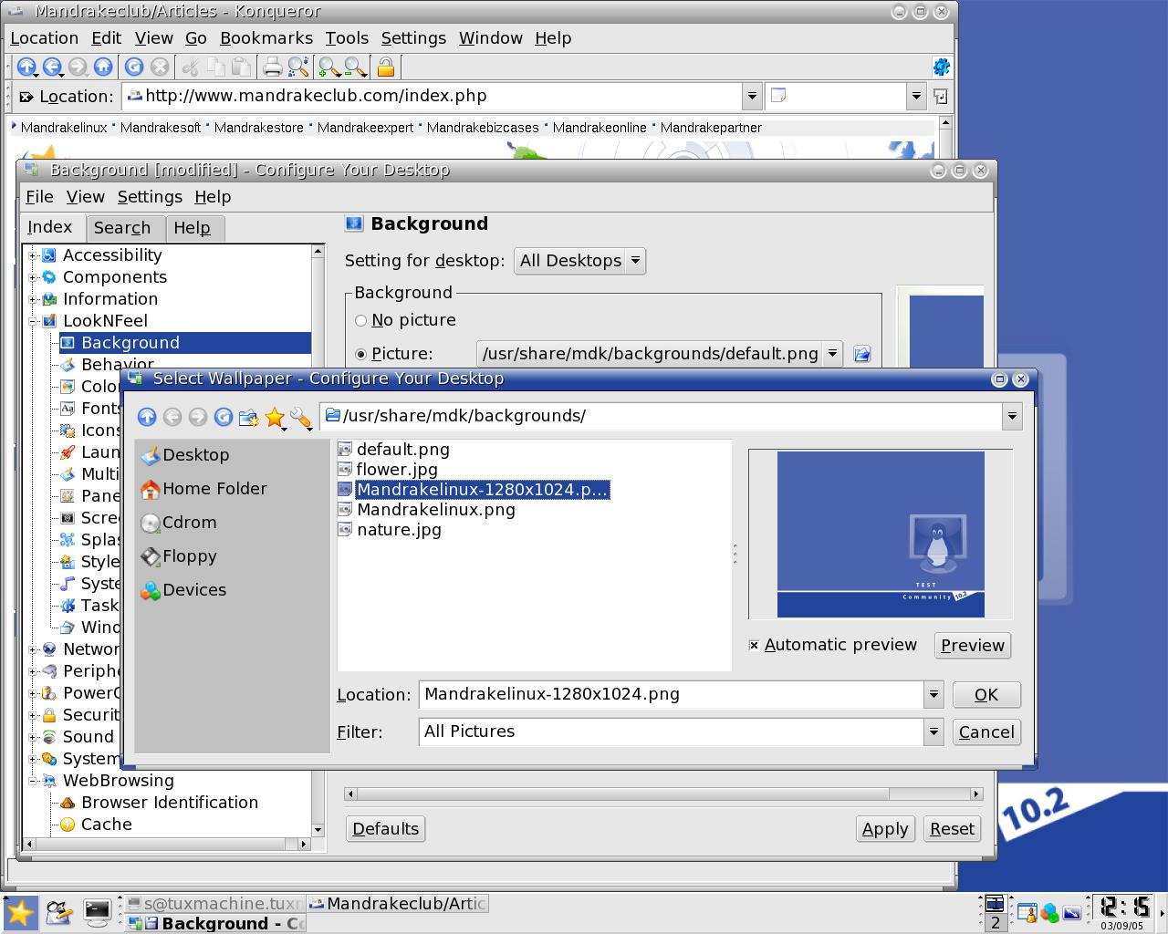Open the wrench Configure menu in file dialog
This screenshot has height=934, width=1168.
[300, 418]
